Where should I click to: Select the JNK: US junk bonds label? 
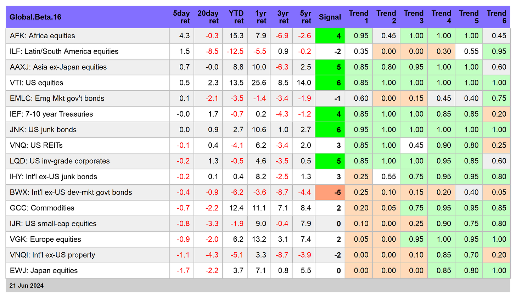pyautogui.click(x=43, y=130)
